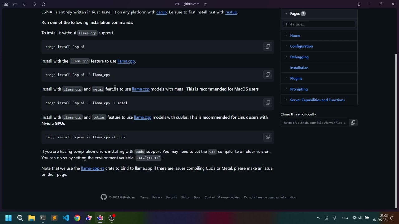Open the split view icon in the title bar
Screen dimensions: 399x224
pyautogui.click(x=359, y=4)
